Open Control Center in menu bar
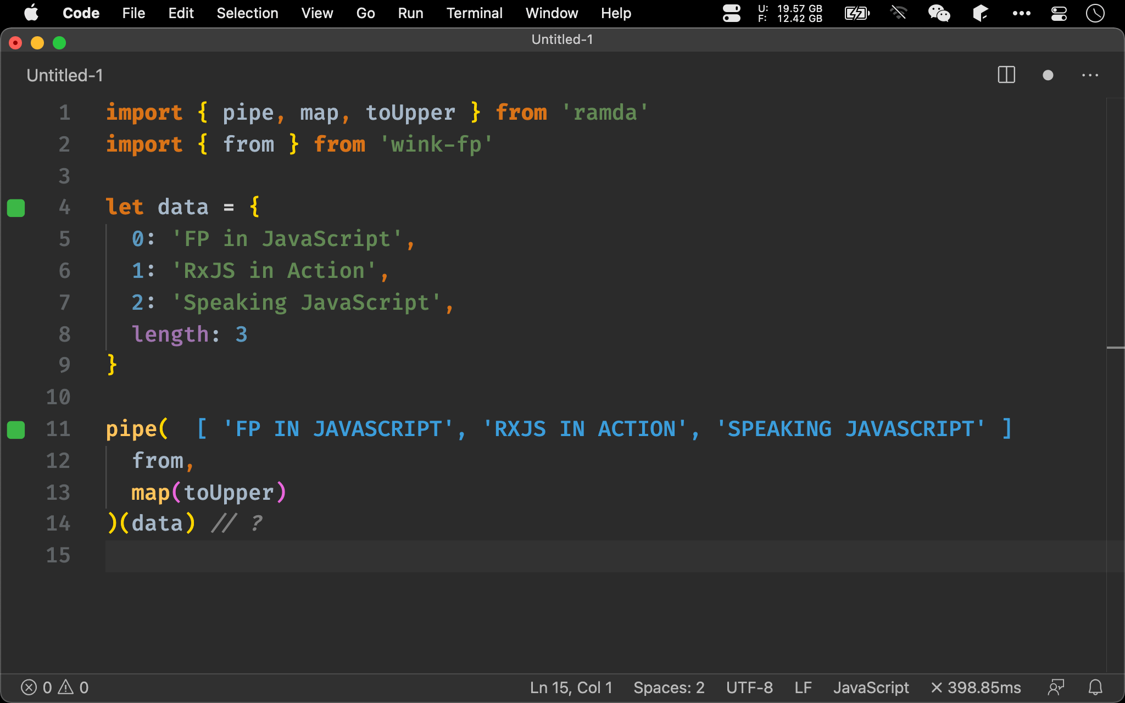The image size is (1125, 703). pyautogui.click(x=1059, y=13)
